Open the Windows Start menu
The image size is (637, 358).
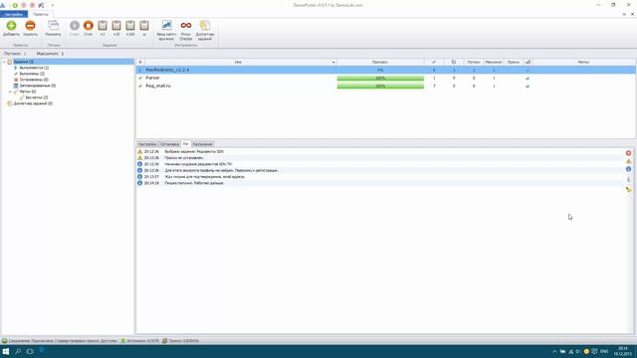coord(6,351)
